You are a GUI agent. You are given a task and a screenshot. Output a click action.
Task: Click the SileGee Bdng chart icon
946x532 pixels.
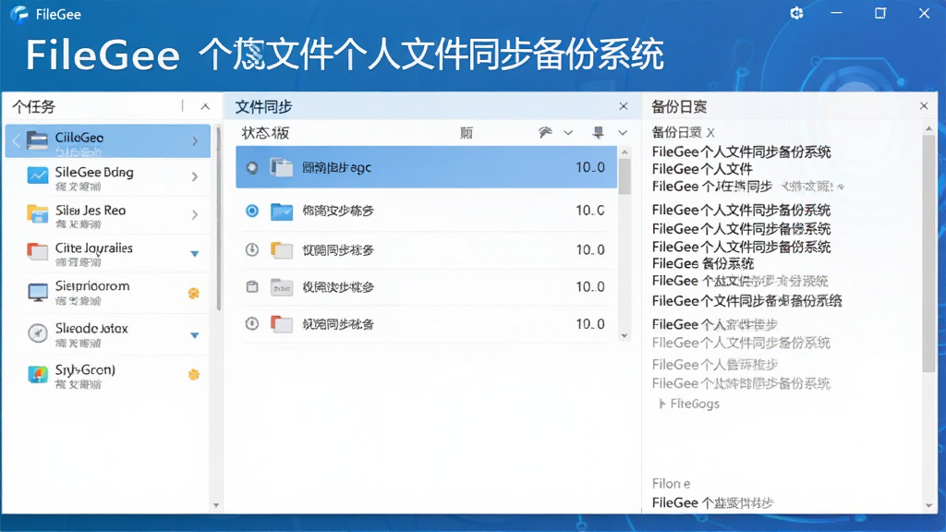[x=37, y=176]
